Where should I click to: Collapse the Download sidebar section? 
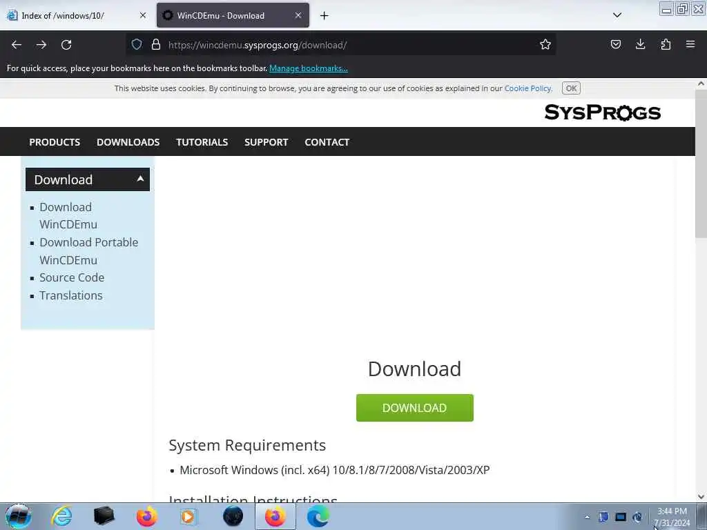click(x=88, y=179)
